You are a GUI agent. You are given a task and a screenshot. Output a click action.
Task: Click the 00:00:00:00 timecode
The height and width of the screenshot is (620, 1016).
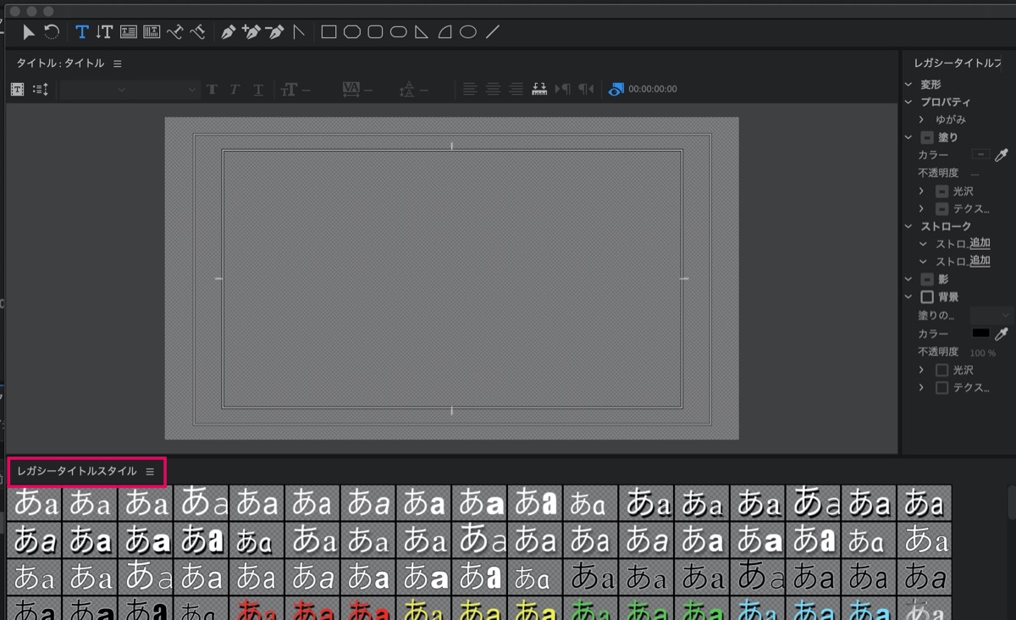pyautogui.click(x=653, y=89)
